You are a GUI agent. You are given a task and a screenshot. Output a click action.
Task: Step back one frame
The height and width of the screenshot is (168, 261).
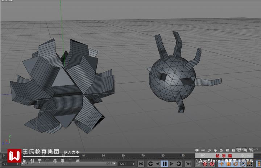point(157,164)
